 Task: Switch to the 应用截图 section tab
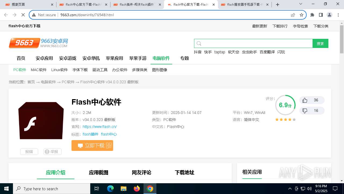[x=99, y=172]
